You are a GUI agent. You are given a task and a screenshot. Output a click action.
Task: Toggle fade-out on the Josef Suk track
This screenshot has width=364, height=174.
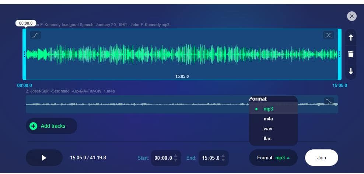click(329, 101)
